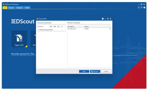Select the Sniffer tab
148x90 pixels.
click(x=27, y=8)
